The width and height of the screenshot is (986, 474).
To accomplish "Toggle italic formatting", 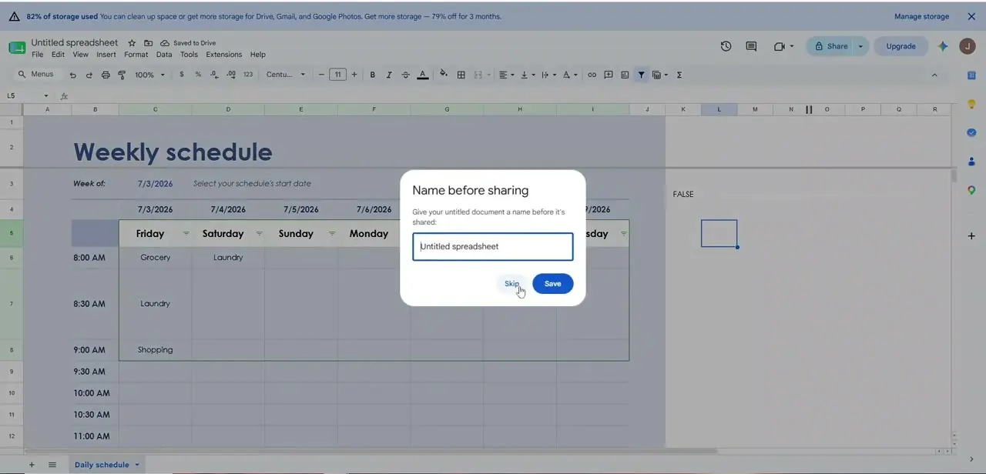I will tap(389, 75).
